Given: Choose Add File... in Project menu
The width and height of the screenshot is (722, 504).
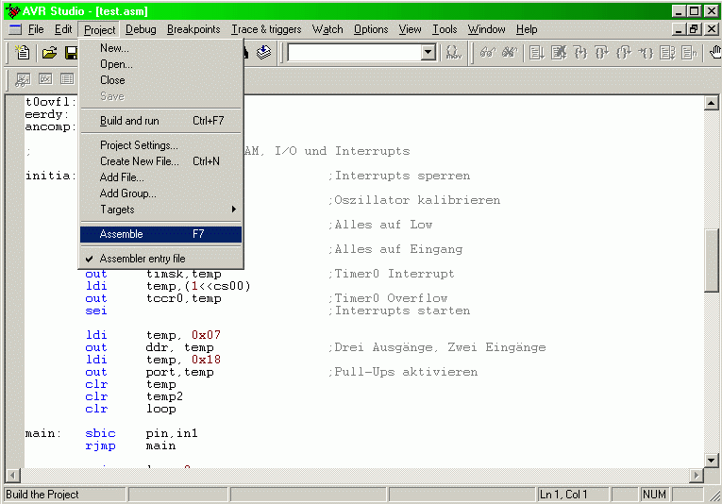Looking at the screenshot, I should [x=160, y=177].
